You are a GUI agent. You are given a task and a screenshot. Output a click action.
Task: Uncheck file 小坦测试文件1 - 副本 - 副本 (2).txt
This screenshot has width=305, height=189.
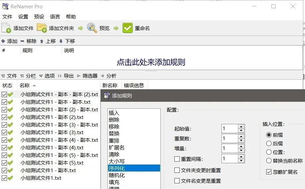(4, 94)
